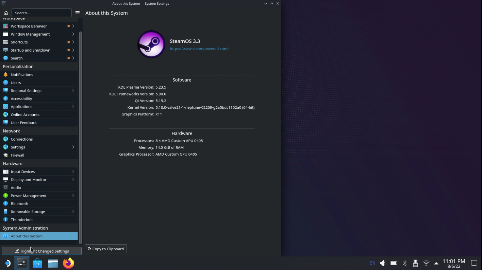482x270 pixels.
Task: Click Highlight Changed Settings button
Action: tap(41, 251)
